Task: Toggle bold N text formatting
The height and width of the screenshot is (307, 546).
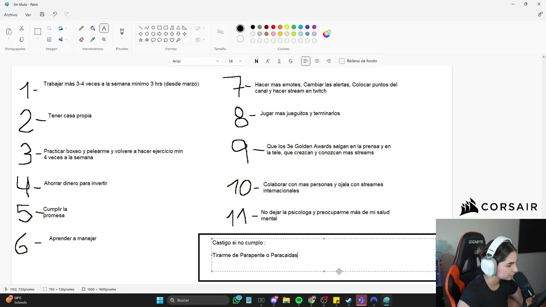Action: point(256,61)
